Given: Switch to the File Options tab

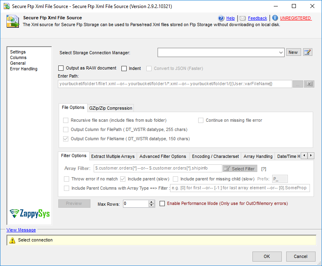Looking at the screenshot, I should point(73,107).
